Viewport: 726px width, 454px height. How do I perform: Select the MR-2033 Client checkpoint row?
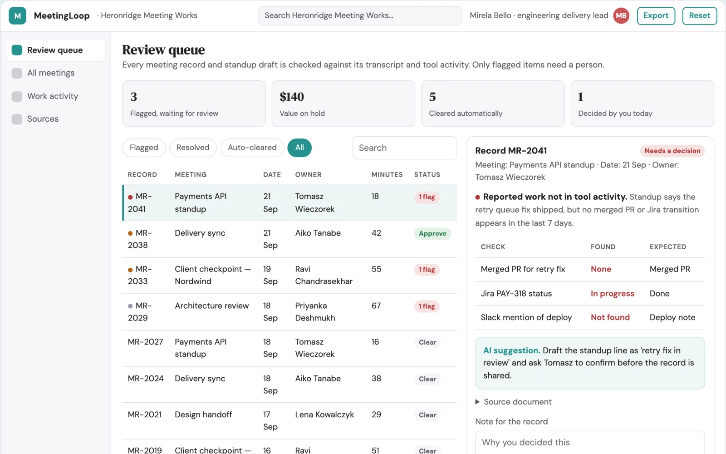(x=290, y=276)
